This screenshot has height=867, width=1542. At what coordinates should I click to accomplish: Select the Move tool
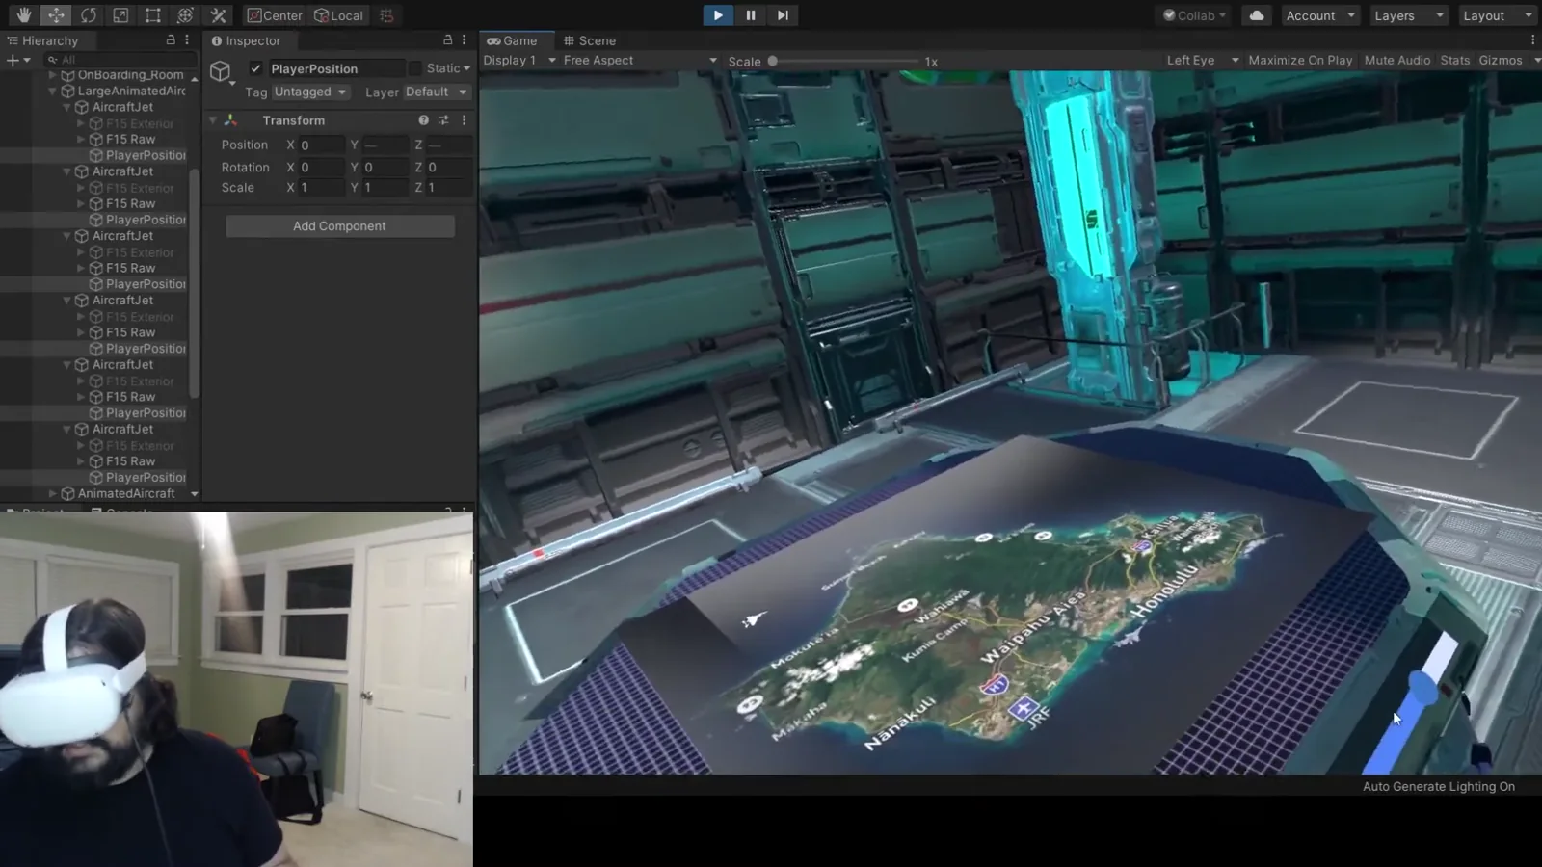pos(56,15)
